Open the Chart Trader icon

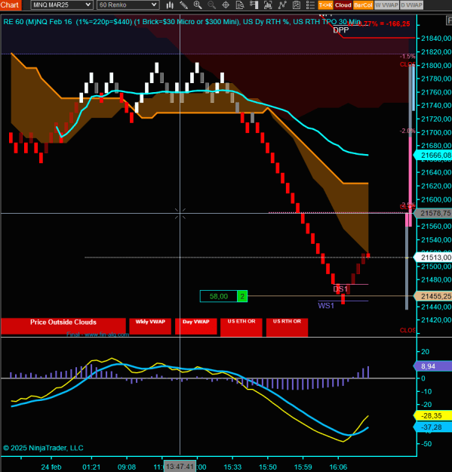(x=254, y=5)
